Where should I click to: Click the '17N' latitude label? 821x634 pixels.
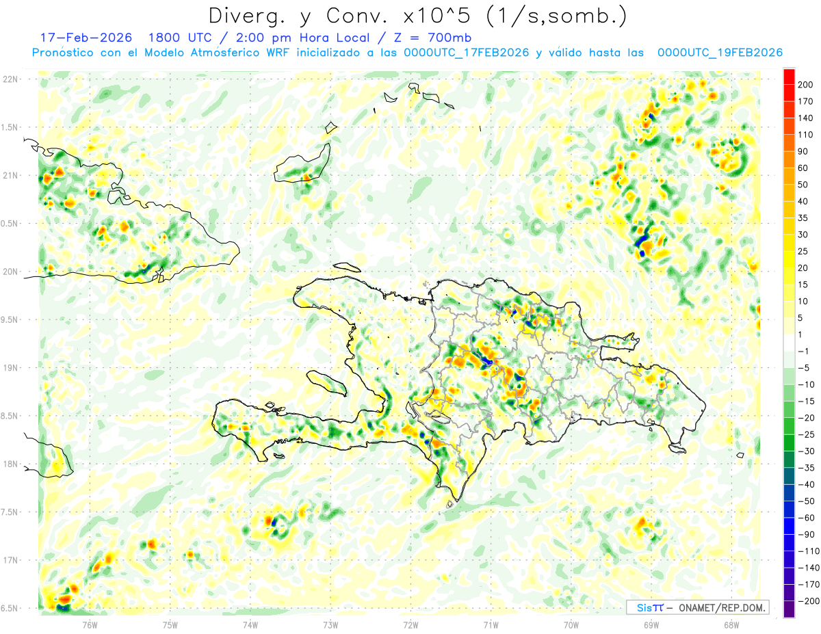point(10,561)
